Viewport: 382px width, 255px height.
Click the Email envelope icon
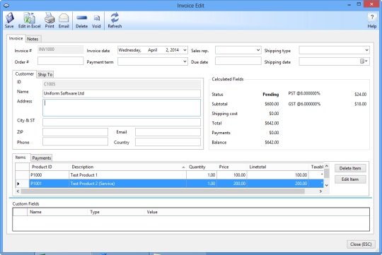coord(64,20)
